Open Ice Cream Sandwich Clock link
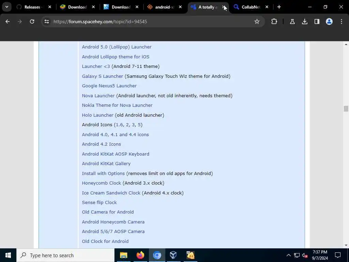Viewport: 349px width, 262px height. pos(111,193)
